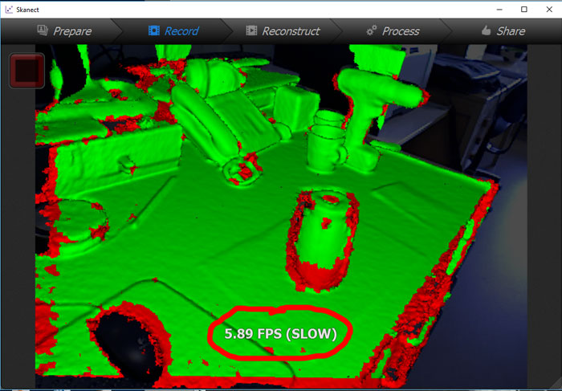This screenshot has height=391, width=562.
Task: Click the Prepare tab's images icon
Action: coord(43,31)
